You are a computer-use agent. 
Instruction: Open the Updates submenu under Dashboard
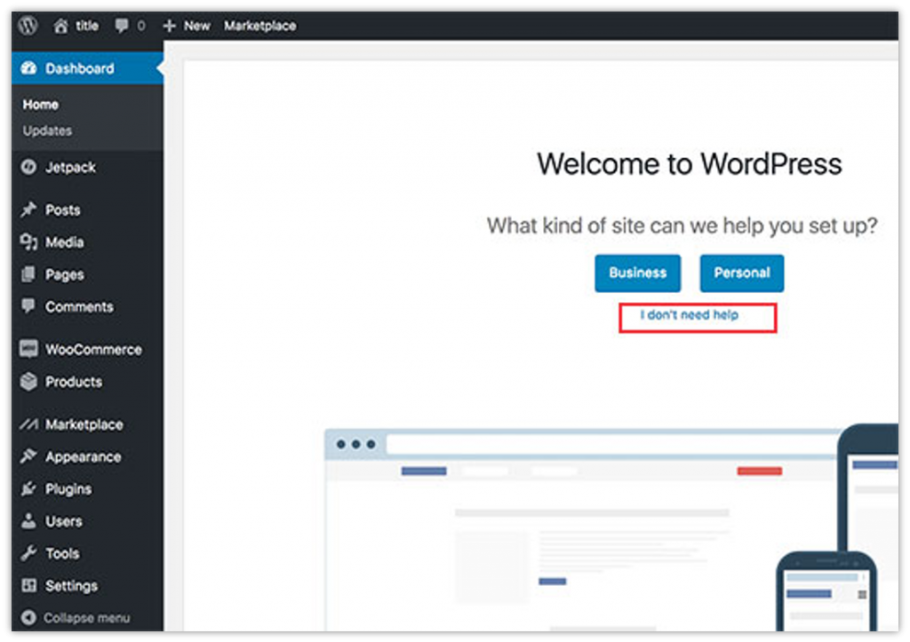tap(46, 131)
